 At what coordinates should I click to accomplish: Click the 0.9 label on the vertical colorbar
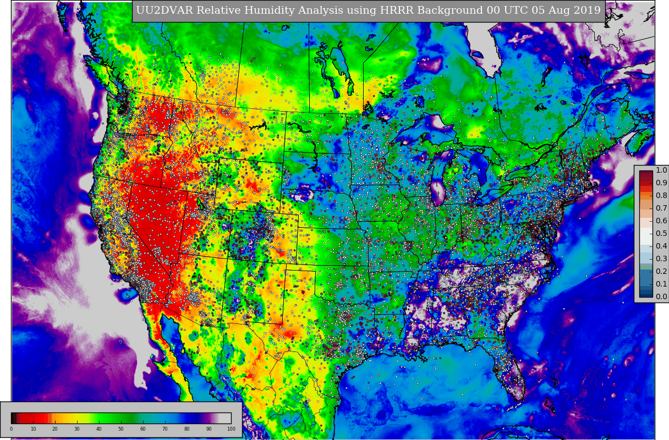[661, 183]
